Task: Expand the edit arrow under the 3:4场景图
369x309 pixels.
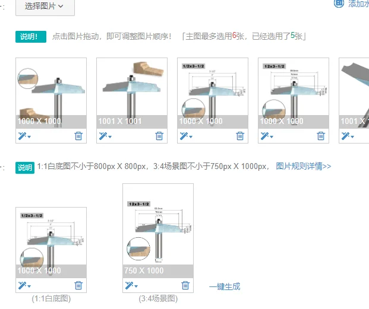Action: (x=136, y=286)
